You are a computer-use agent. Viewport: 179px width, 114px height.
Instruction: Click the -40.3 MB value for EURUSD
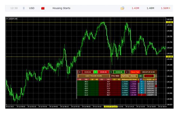point(86,82)
